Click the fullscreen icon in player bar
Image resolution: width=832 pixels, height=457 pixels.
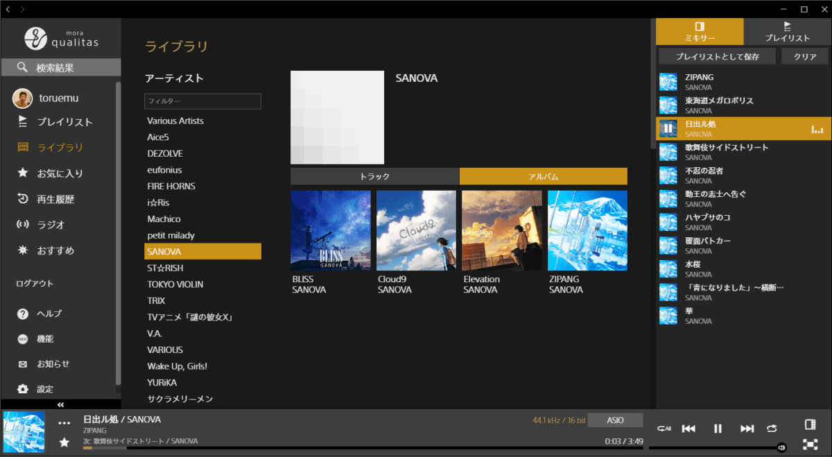810,445
